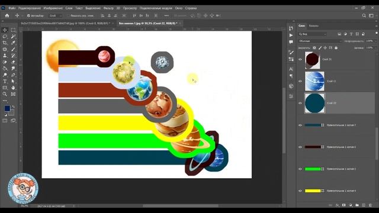Viewport: 379px width, 213px height.
Task: Open the Character panel icon
Action: pyautogui.click(x=291, y=69)
